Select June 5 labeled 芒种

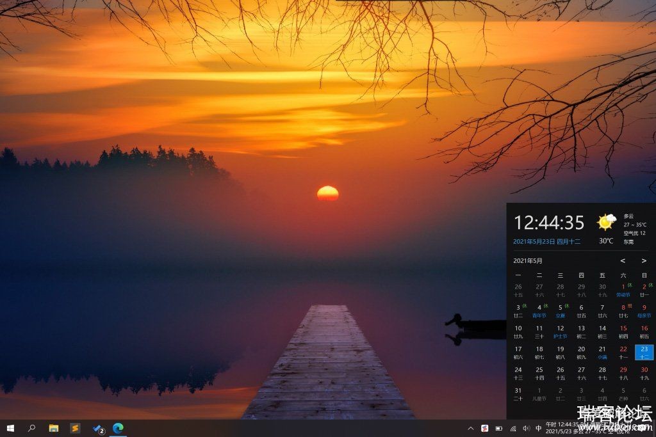tap(623, 394)
